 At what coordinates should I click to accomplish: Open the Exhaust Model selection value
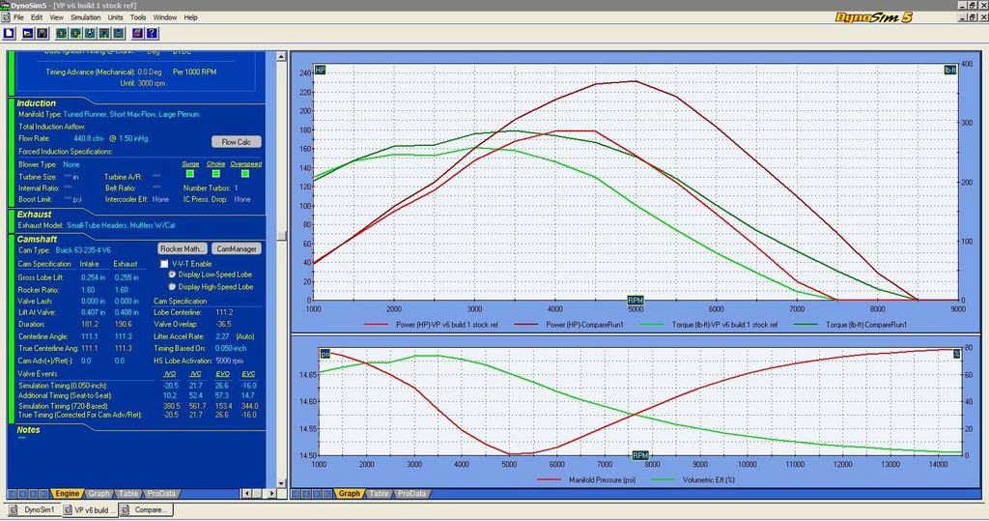(x=121, y=225)
